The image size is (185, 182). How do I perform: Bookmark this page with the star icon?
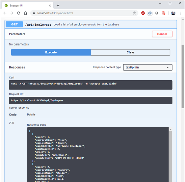[134, 13]
